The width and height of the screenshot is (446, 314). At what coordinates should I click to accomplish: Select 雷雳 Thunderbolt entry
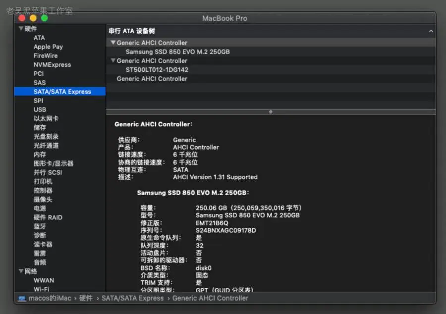pos(40,253)
